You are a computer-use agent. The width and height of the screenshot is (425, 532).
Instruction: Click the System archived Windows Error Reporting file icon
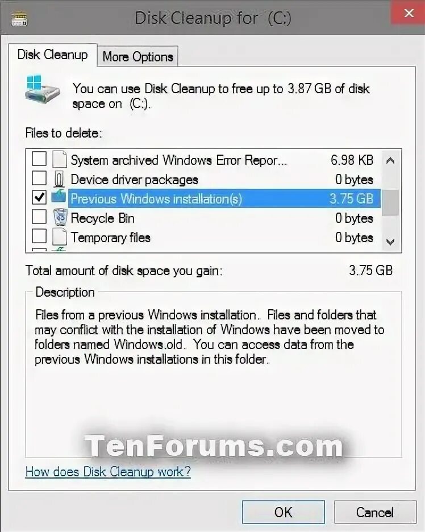59,159
